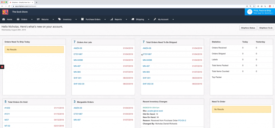This screenshot has height=128, width=275.
Task: Go back with the browser back arrow
Action: pos(2,6)
